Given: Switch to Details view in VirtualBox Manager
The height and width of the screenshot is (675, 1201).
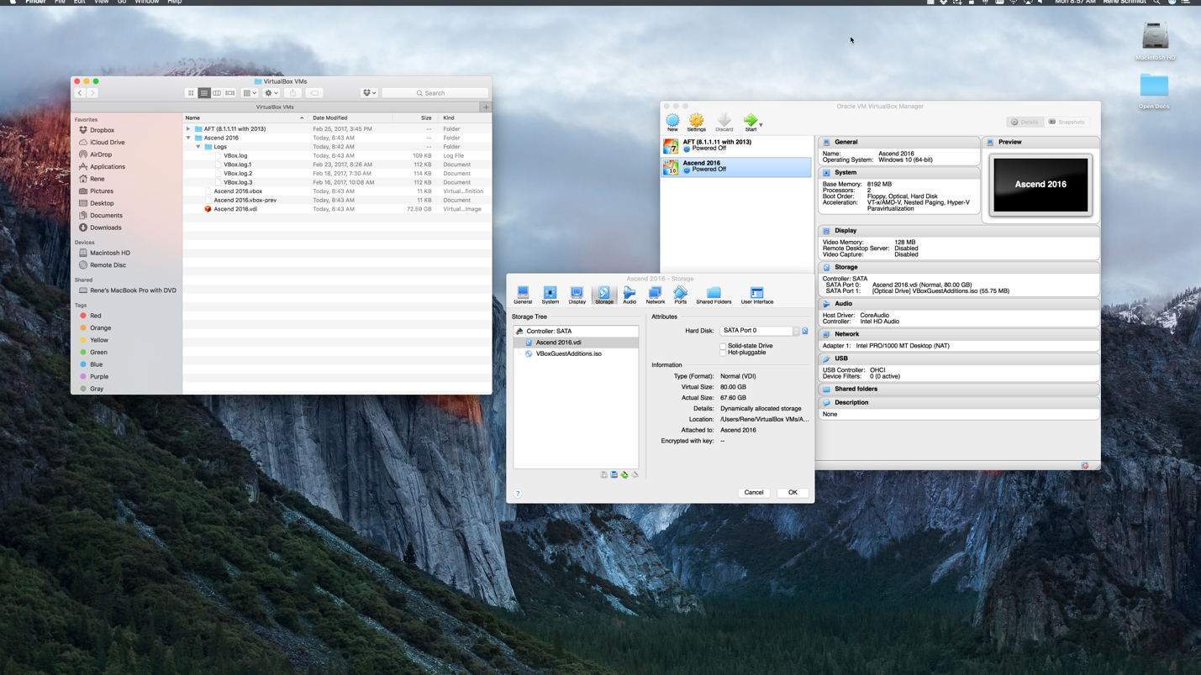Looking at the screenshot, I should pos(1025,122).
